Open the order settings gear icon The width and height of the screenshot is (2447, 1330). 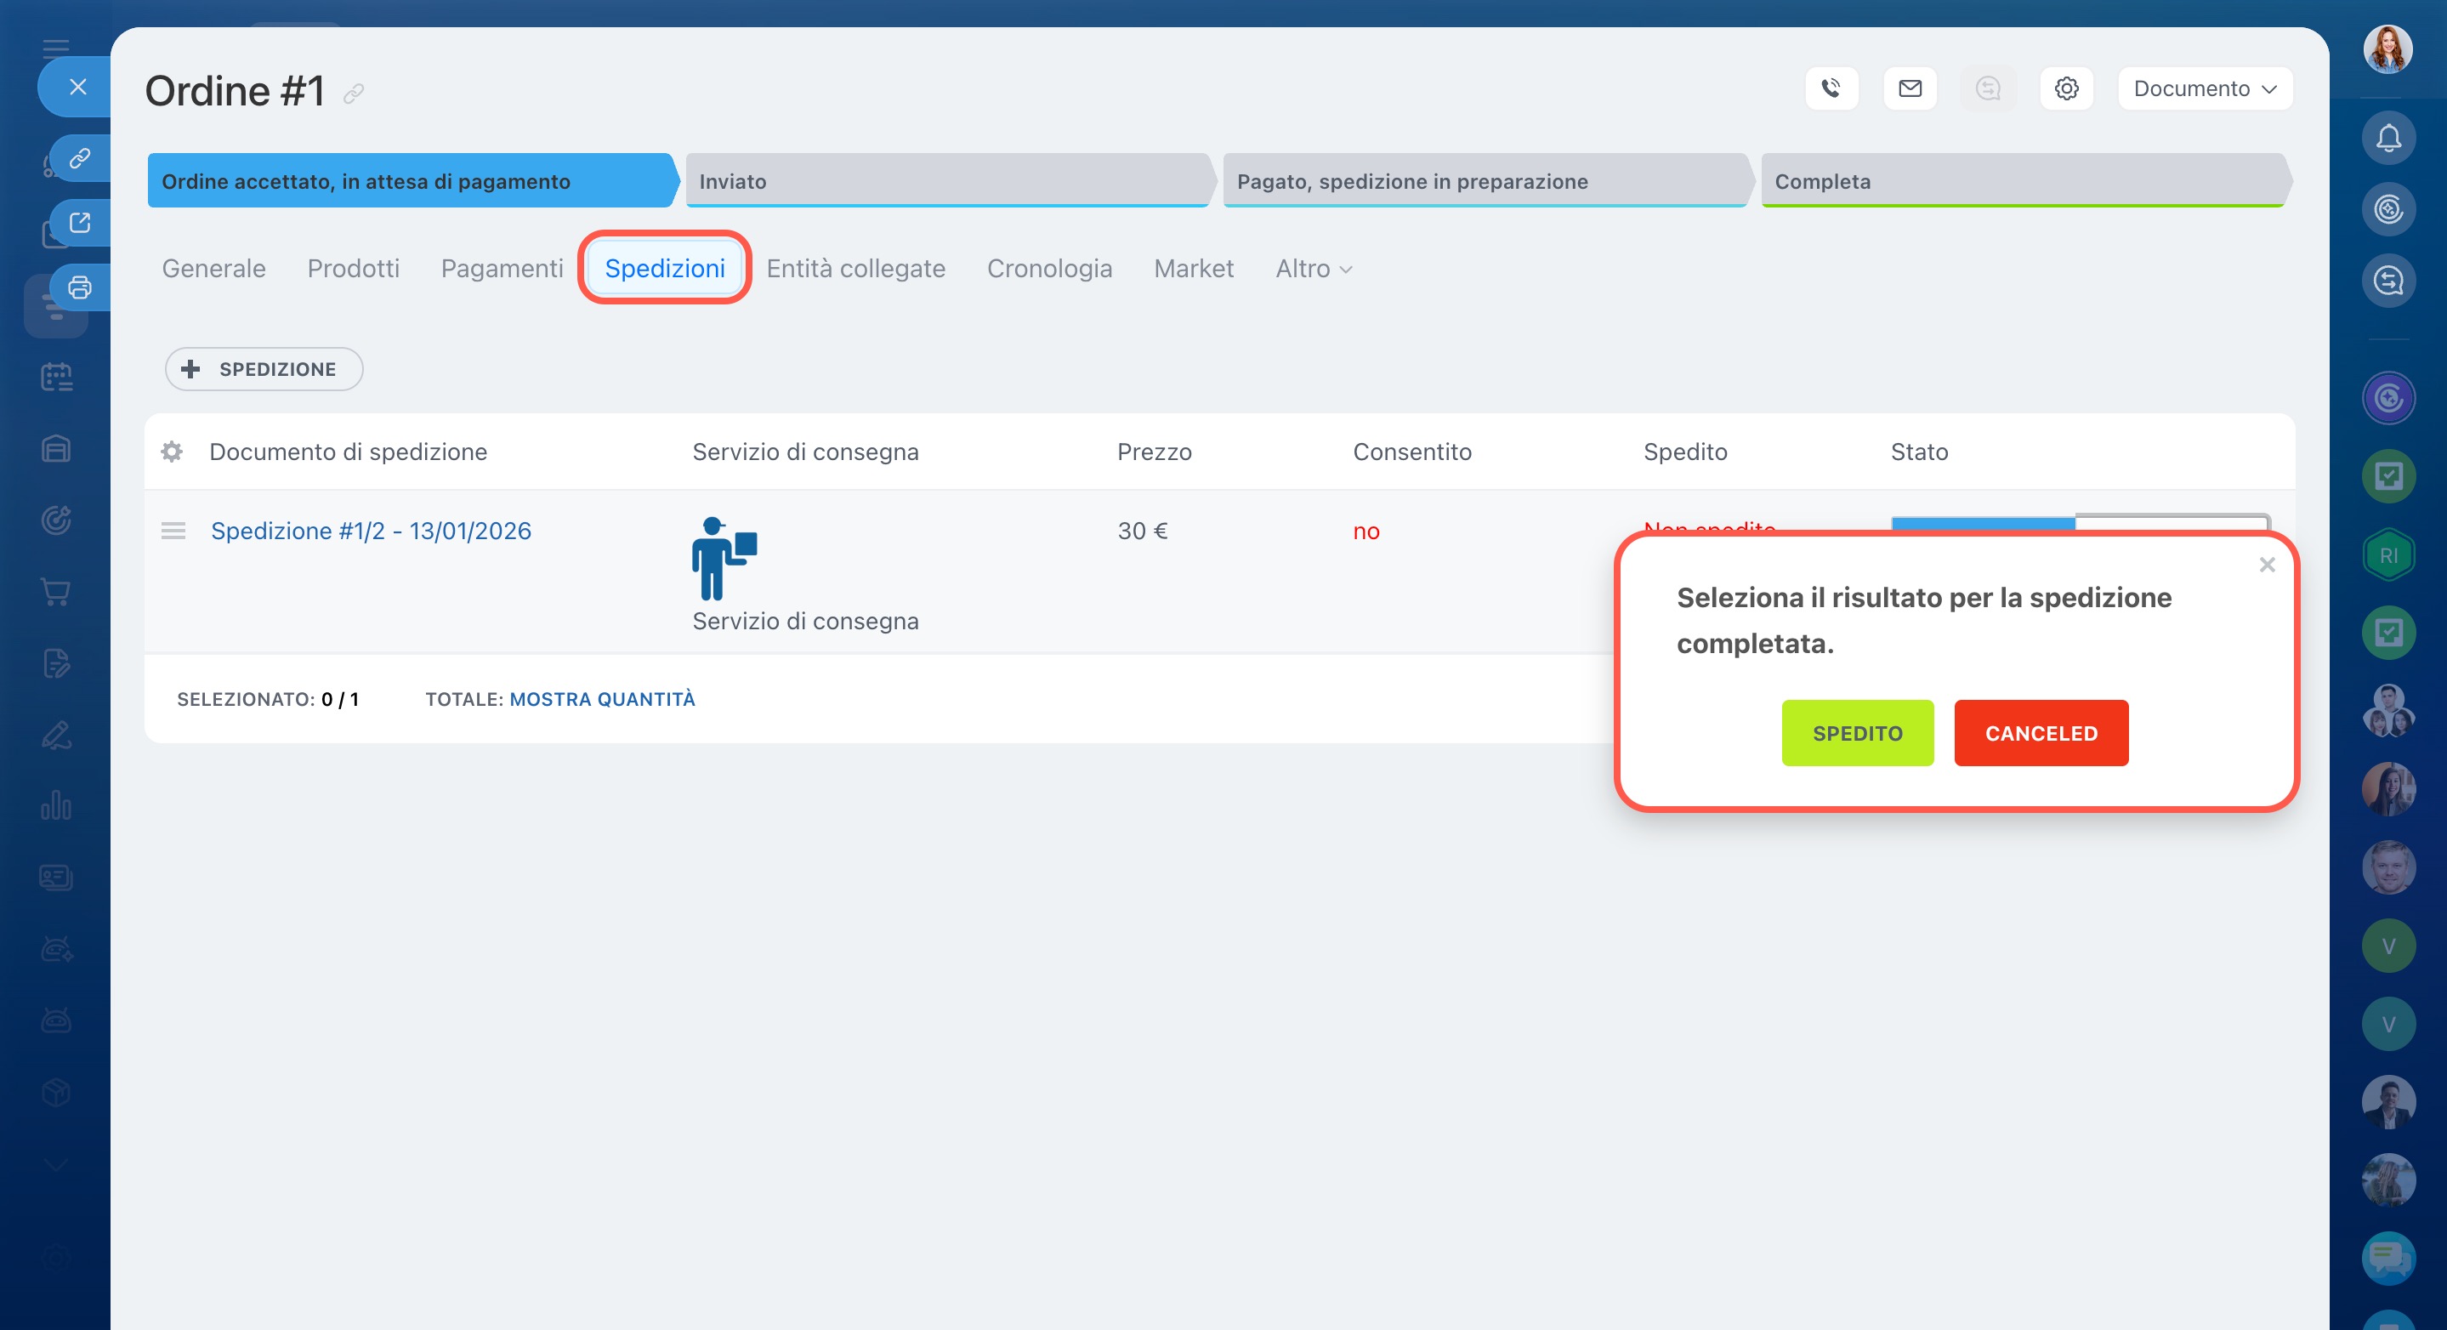point(2066,88)
